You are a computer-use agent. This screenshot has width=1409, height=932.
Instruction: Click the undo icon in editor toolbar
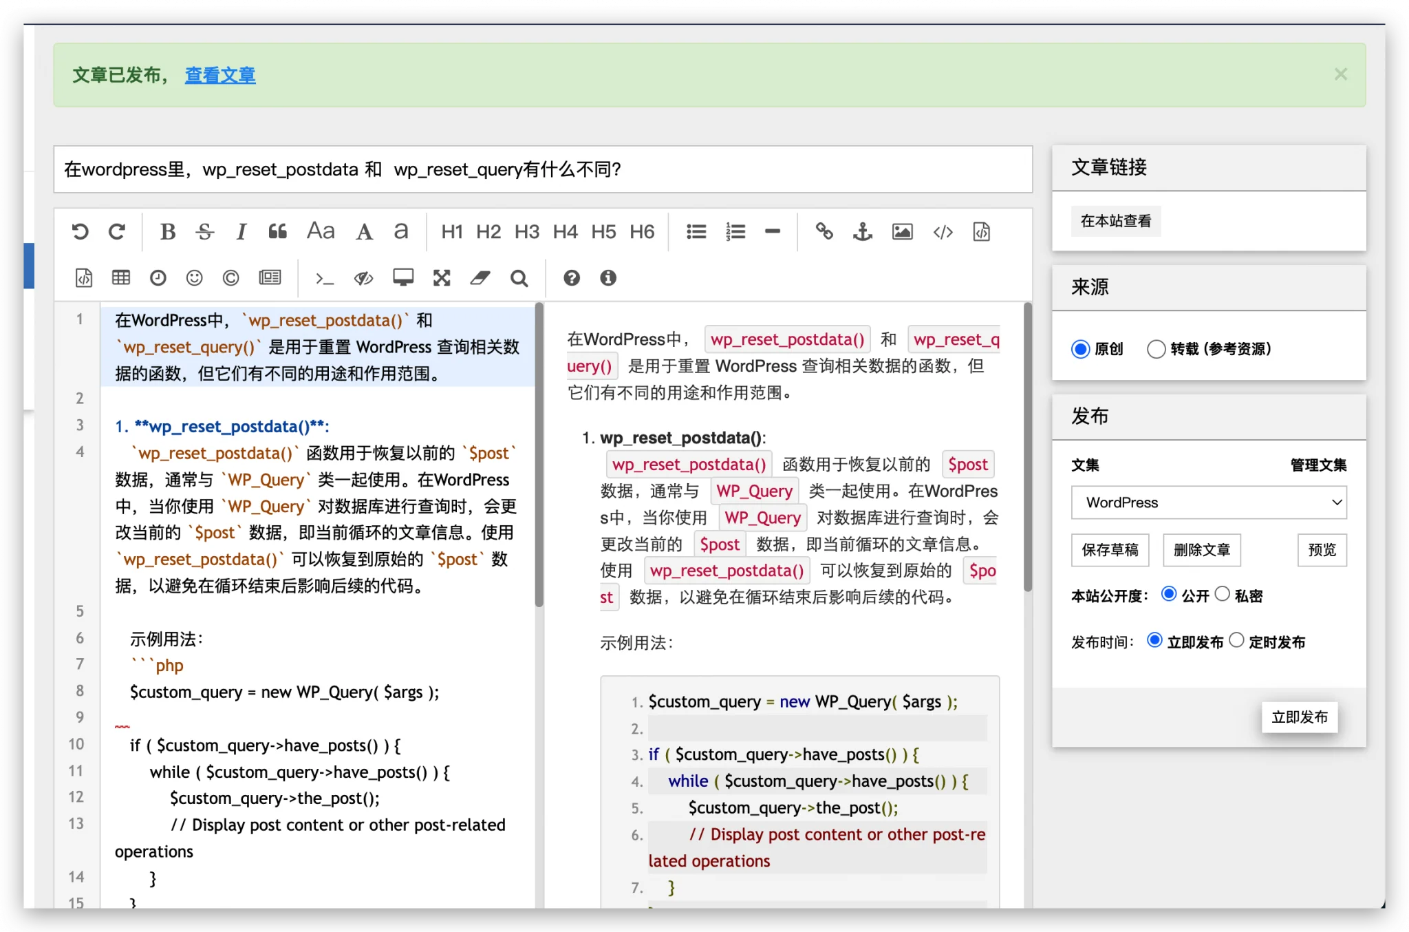(80, 232)
